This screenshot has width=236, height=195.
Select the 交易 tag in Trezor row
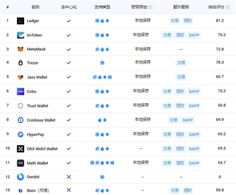(x=181, y=63)
